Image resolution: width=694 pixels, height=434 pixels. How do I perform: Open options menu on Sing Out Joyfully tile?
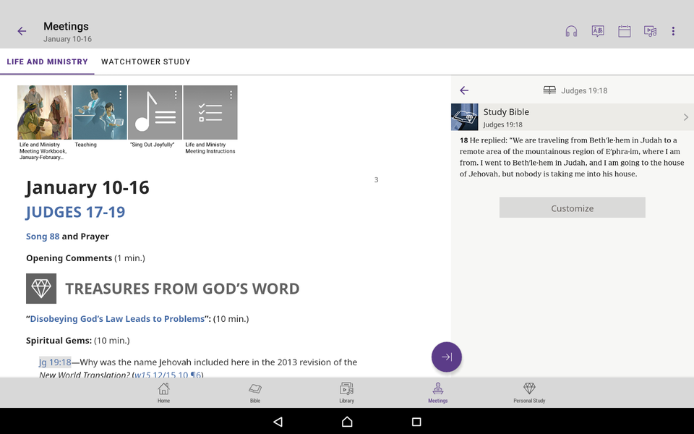coord(176,95)
